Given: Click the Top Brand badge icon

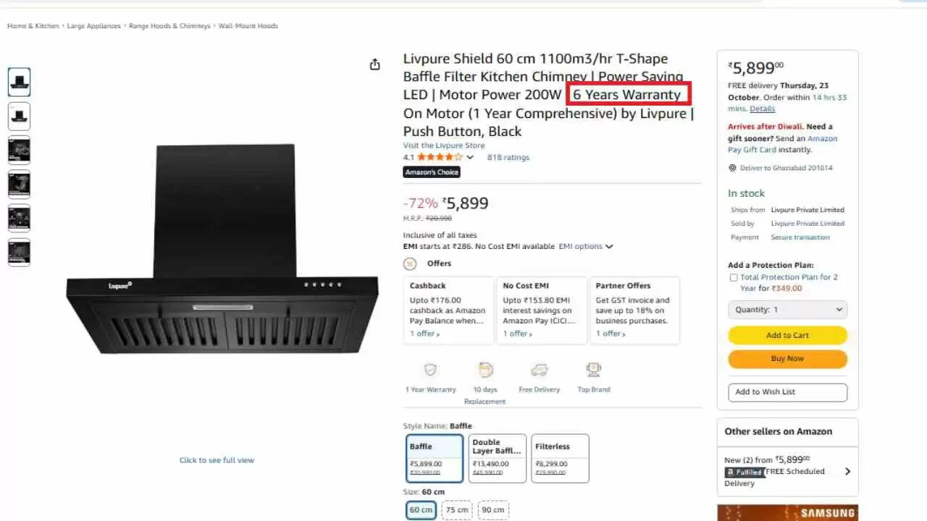Looking at the screenshot, I should (x=594, y=370).
